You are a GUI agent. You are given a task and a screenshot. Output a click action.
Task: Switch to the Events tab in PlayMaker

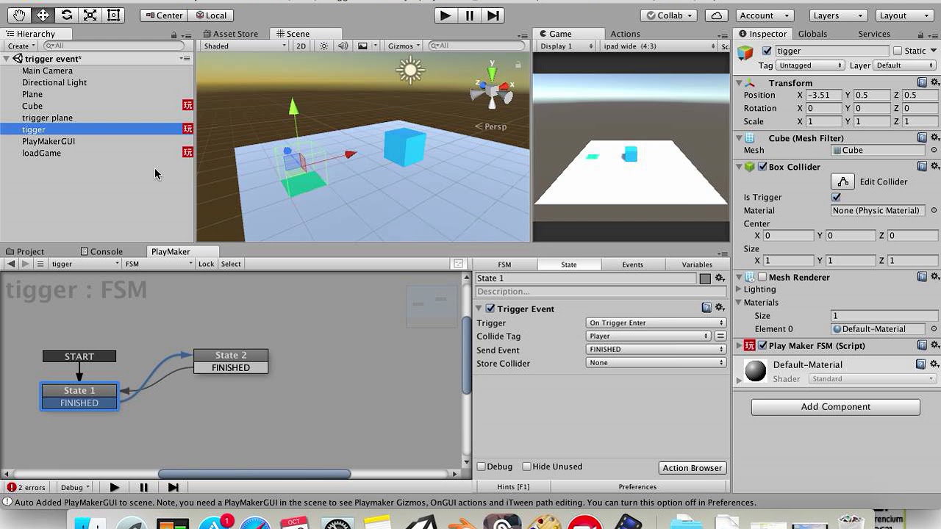[x=632, y=264]
